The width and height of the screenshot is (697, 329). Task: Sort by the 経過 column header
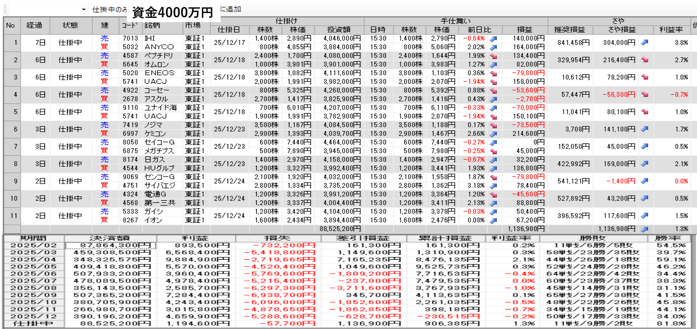pos(35,25)
